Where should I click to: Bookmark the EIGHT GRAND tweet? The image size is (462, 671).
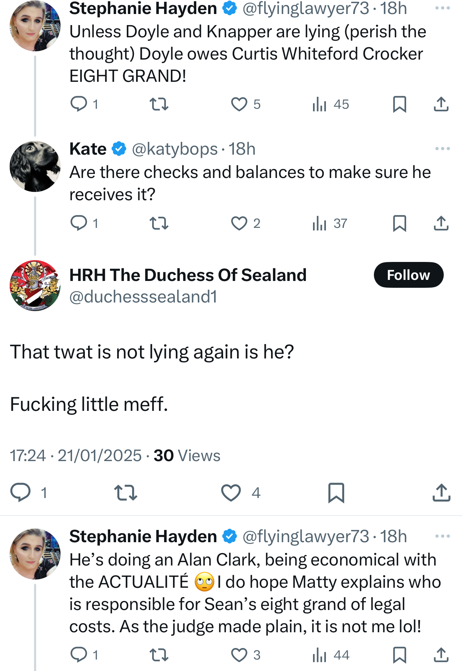(x=399, y=104)
